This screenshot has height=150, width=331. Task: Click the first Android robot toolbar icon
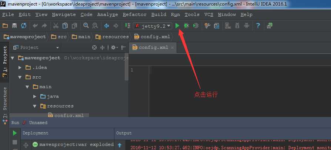click(x=237, y=26)
